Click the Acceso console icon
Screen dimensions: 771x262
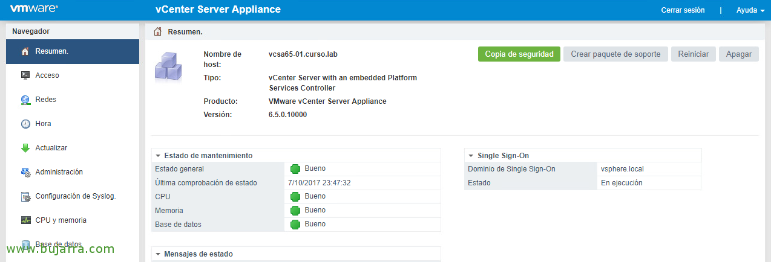click(25, 75)
